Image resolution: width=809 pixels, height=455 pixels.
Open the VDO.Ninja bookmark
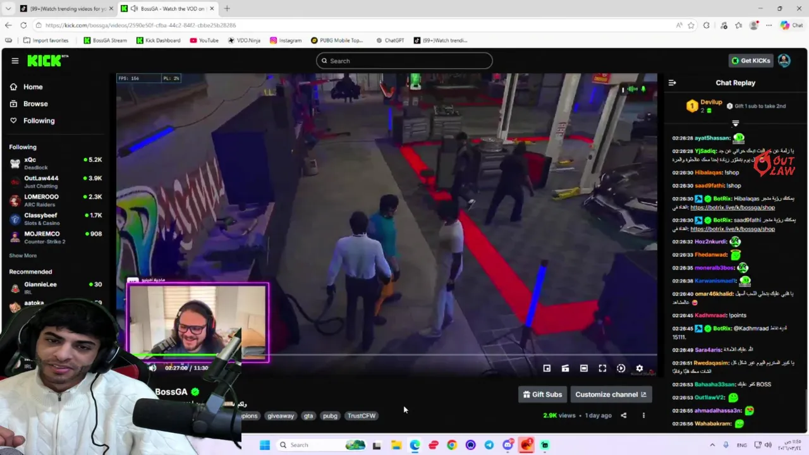pos(244,40)
